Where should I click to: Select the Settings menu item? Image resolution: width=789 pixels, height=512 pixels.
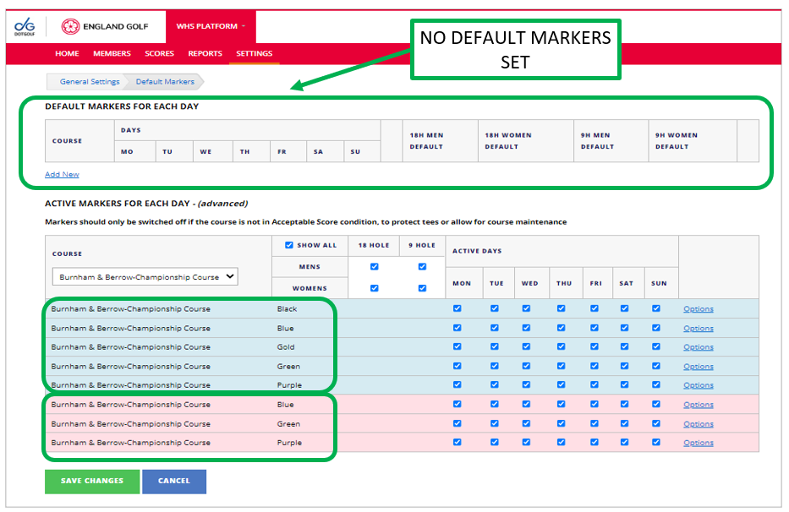(254, 53)
